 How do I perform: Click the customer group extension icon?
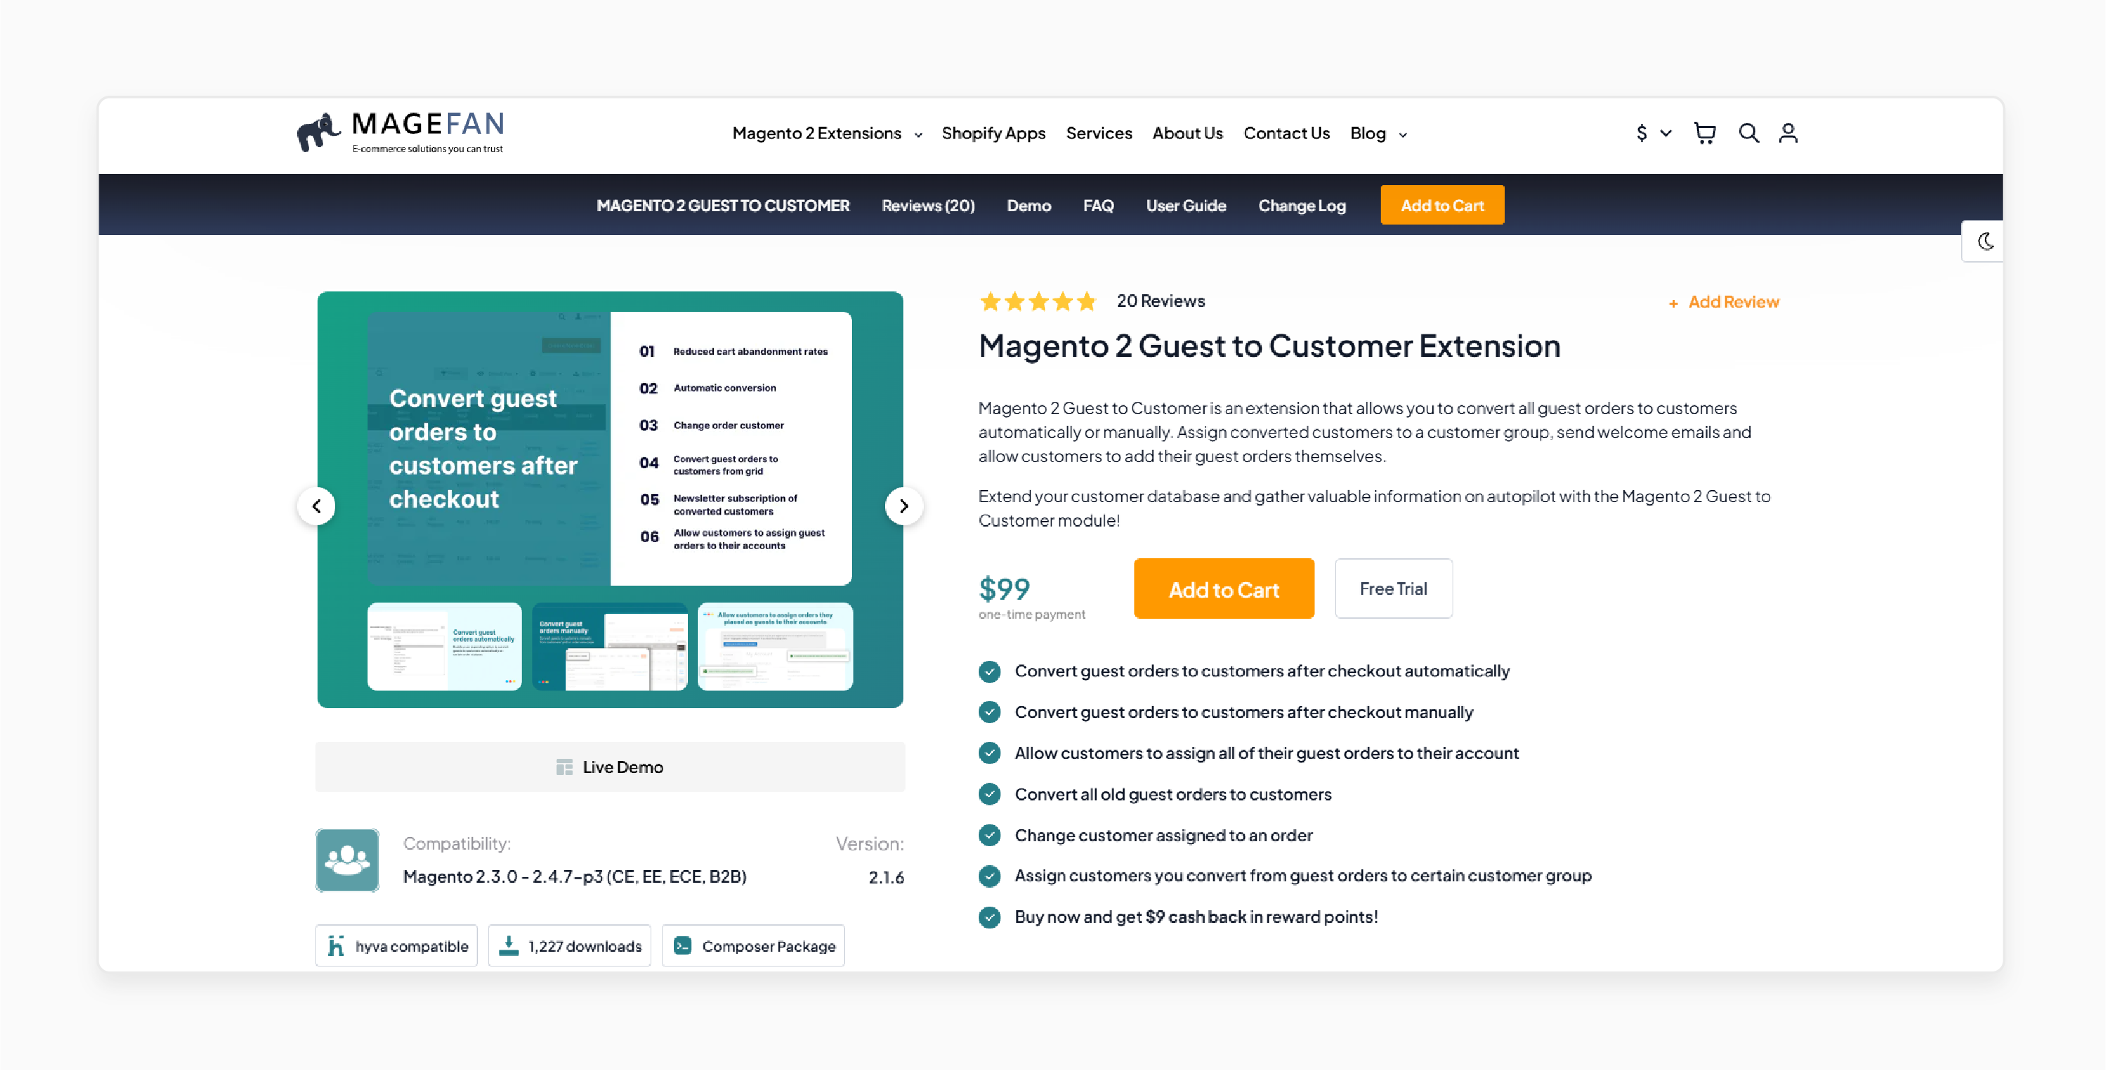[x=347, y=860]
